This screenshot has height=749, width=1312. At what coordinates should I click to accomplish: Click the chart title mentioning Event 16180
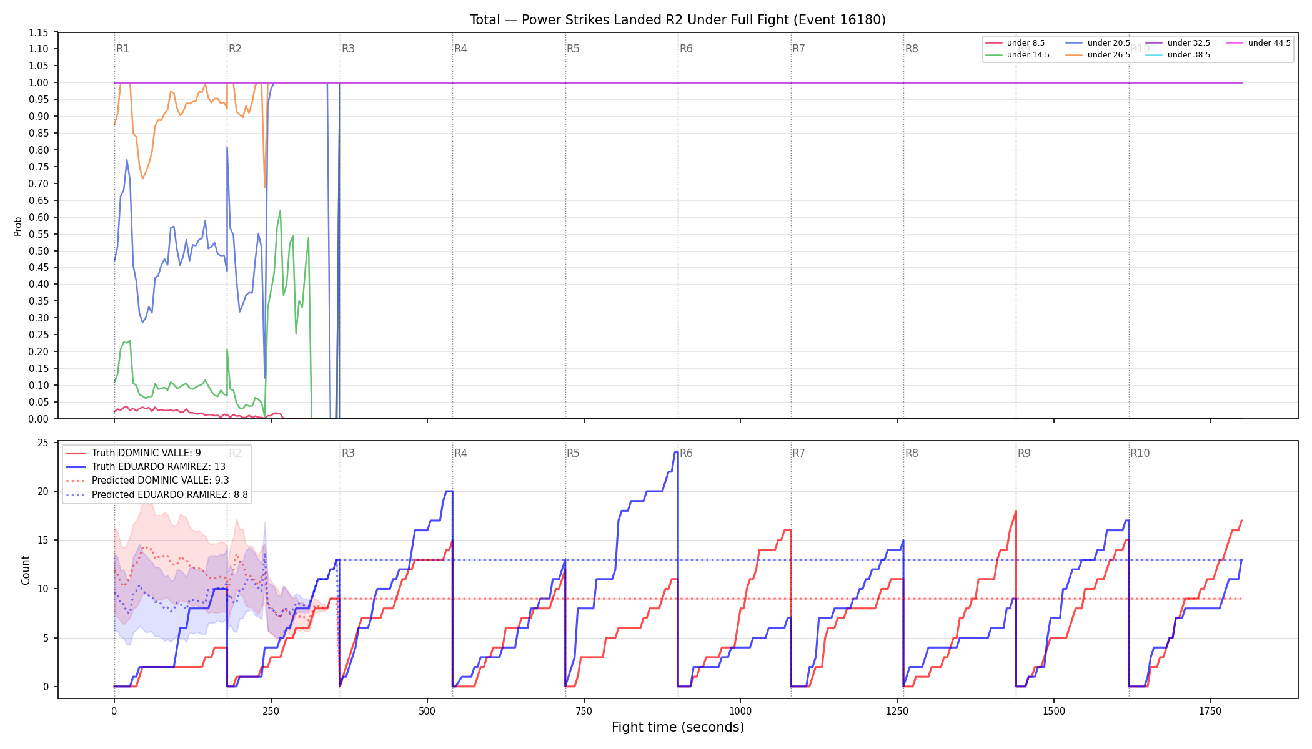(678, 20)
